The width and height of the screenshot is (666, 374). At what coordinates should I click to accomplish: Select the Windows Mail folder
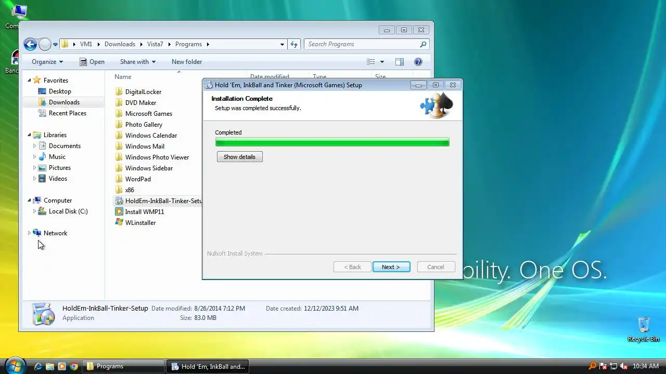(x=145, y=146)
